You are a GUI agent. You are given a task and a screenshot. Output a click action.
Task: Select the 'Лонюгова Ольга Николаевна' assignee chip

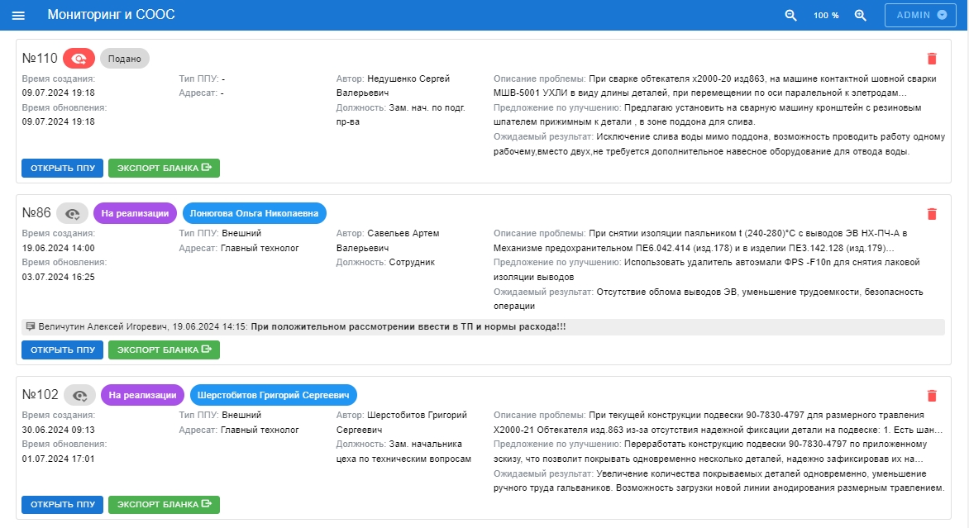coord(254,214)
